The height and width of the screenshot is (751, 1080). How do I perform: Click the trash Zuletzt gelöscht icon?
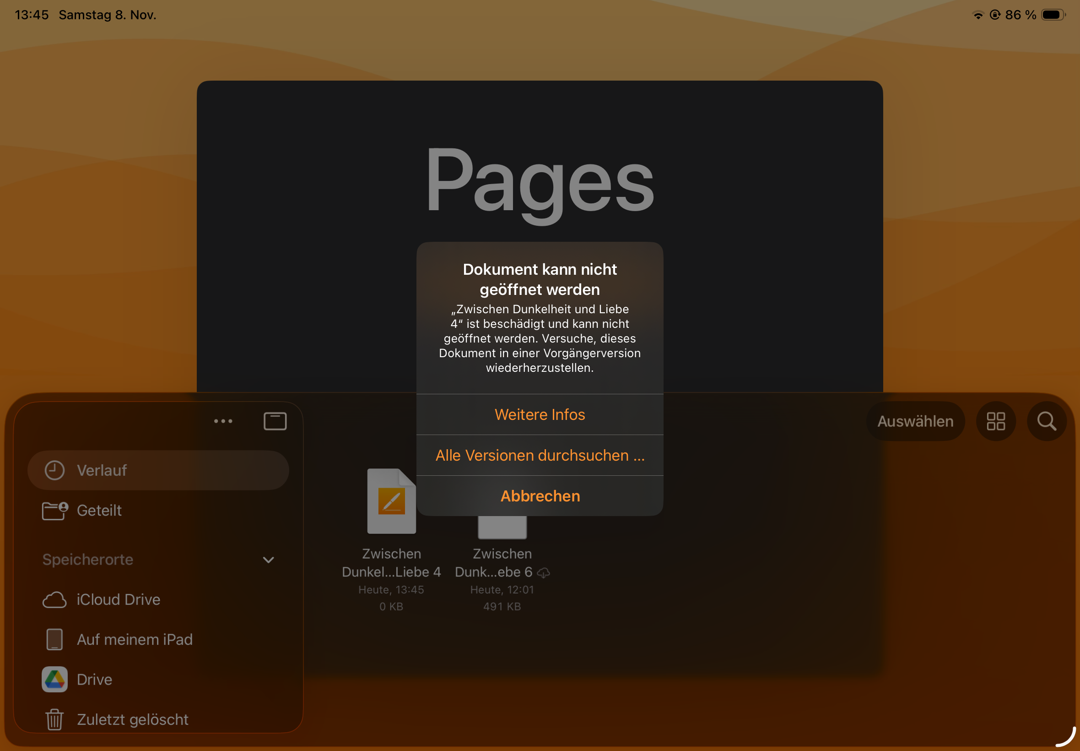tap(54, 719)
